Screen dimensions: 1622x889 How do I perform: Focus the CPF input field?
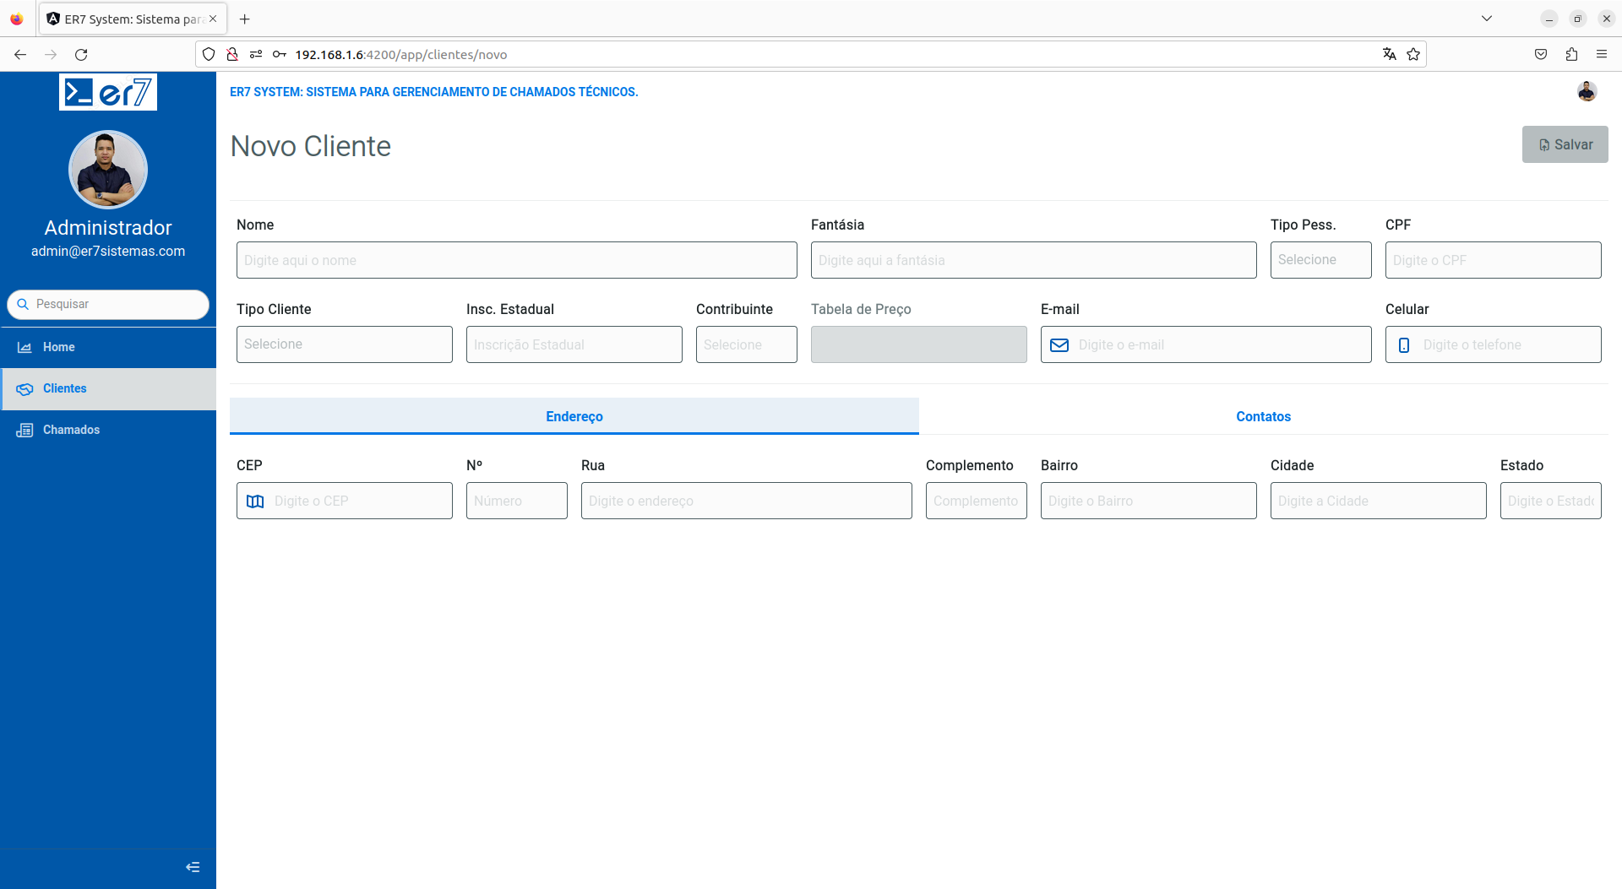(1494, 260)
